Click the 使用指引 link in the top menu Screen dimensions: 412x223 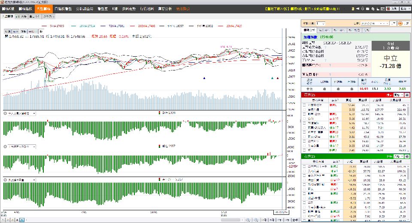pos(183,9)
